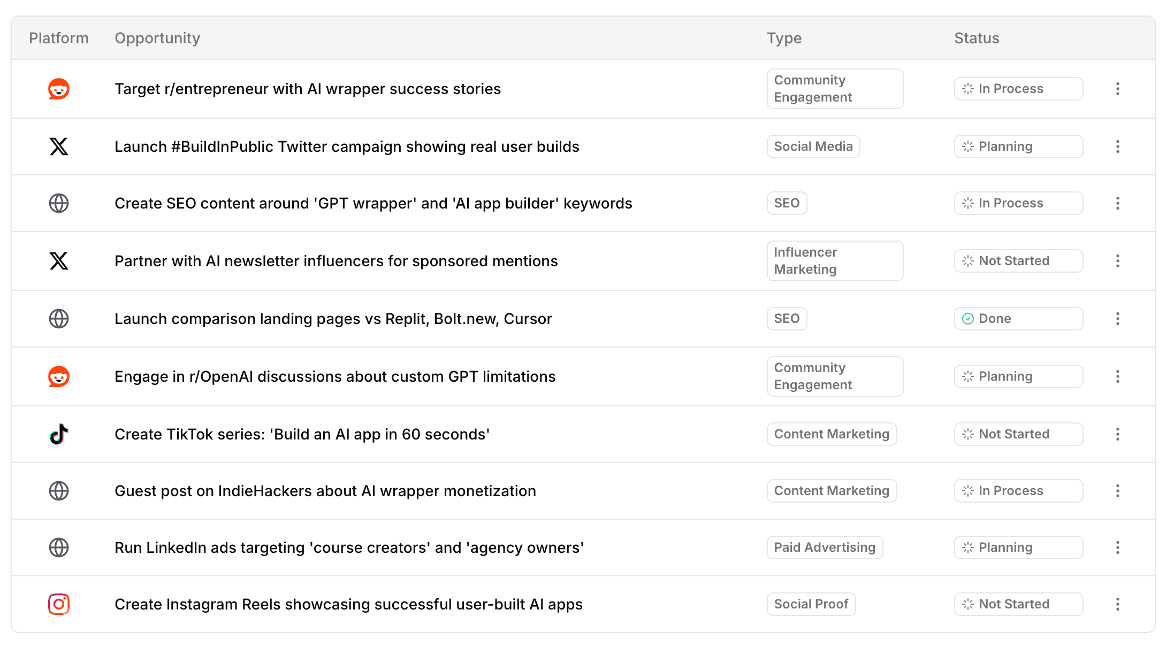Select 'Partner with AI newsletter influencers' text

point(336,261)
